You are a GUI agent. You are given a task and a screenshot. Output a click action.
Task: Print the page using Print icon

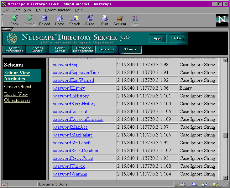pyautogui.click(x=105, y=20)
